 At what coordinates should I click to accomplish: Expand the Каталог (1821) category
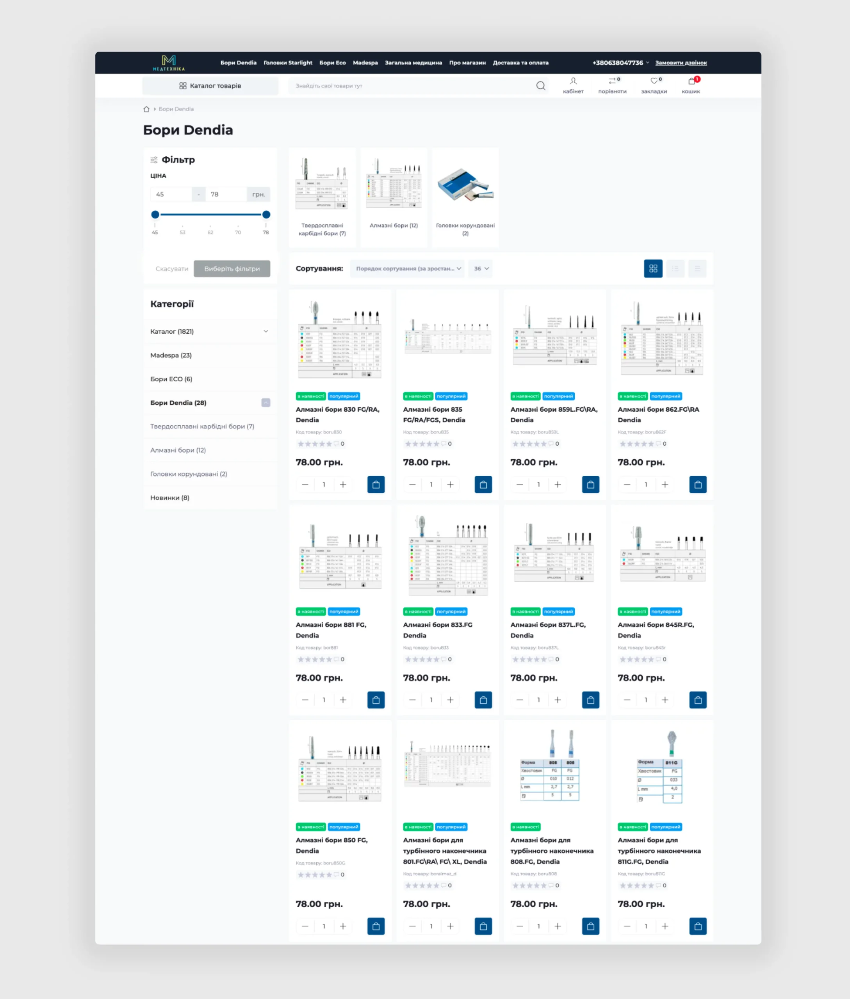[266, 331]
